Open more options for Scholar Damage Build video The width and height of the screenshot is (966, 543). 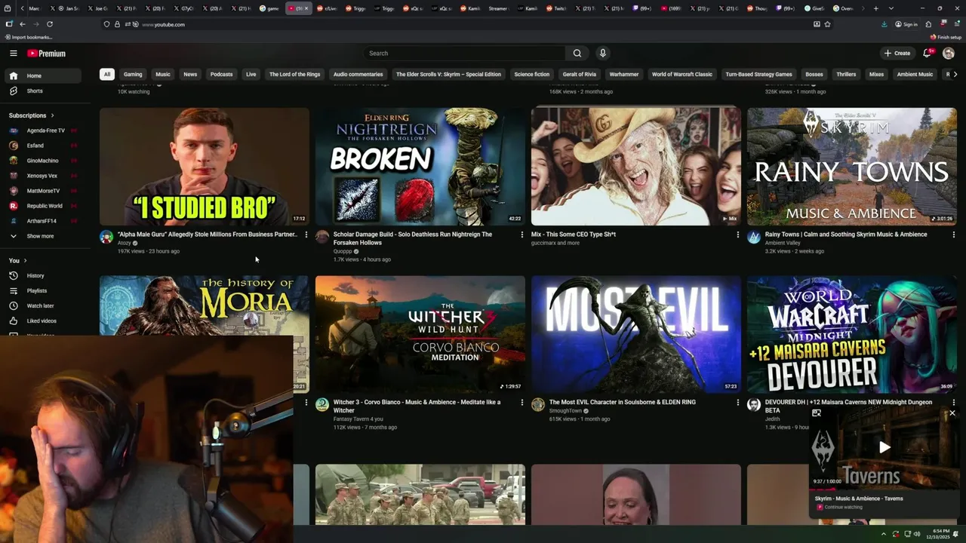[x=521, y=235]
